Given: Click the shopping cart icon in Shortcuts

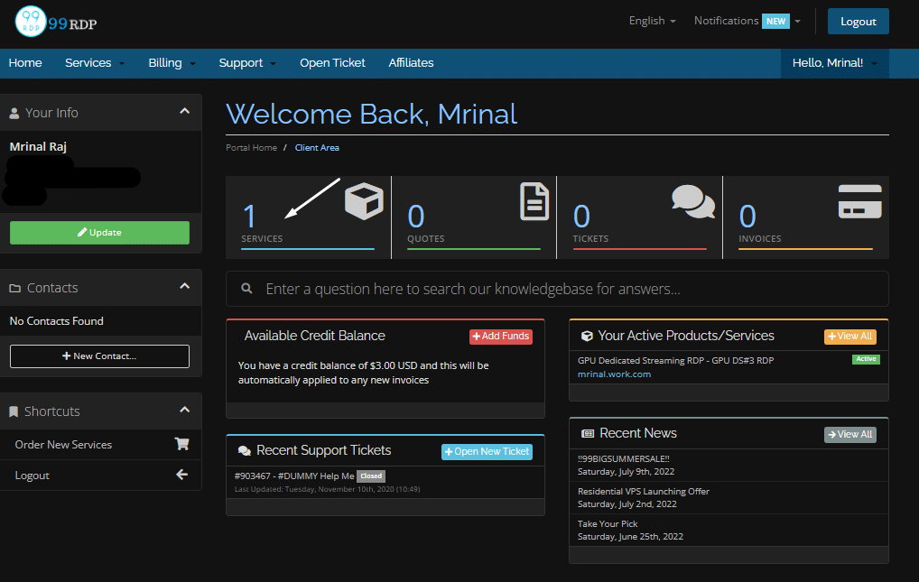Looking at the screenshot, I should [181, 444].
